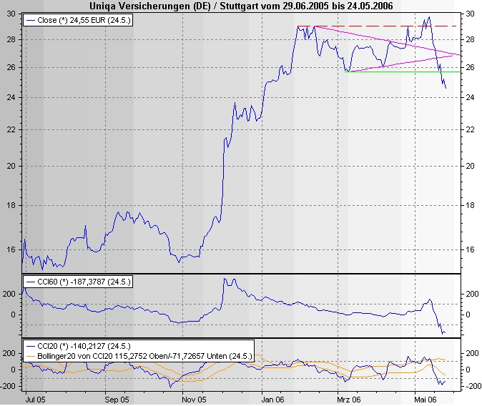Select the 'CCI60 (*) -187,3787 (24.5.)' legend
The image size is (482, 406).
78,282
